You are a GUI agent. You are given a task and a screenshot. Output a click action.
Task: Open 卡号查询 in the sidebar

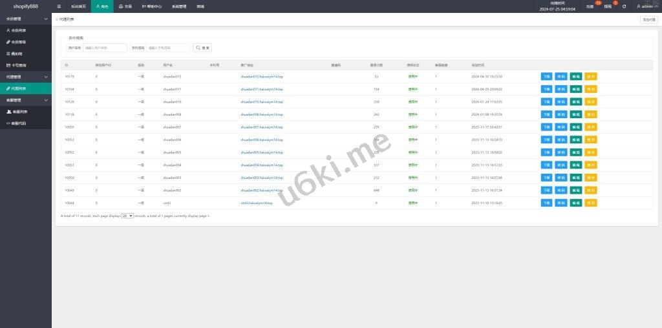(x=19, y=65)
